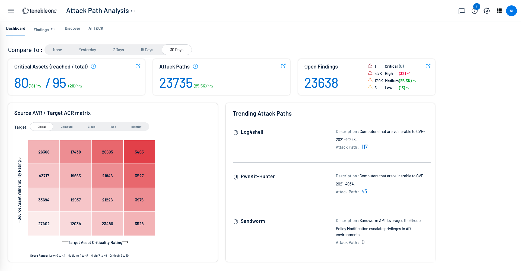This screenshot has width=521, height=271.
Task: Click the Low severity warning icon
Action: click(x=370, y=87)
